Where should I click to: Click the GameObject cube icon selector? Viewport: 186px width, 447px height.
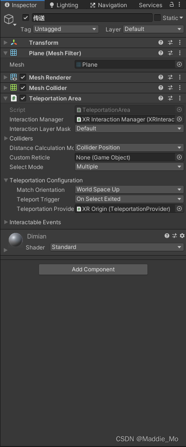(9, 20)
